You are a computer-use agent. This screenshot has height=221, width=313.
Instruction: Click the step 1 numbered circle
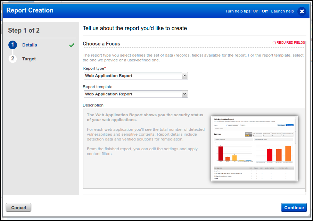pos(13,45)
